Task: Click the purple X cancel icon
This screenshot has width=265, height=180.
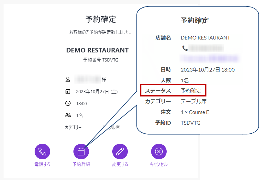Action: [159, 152]
